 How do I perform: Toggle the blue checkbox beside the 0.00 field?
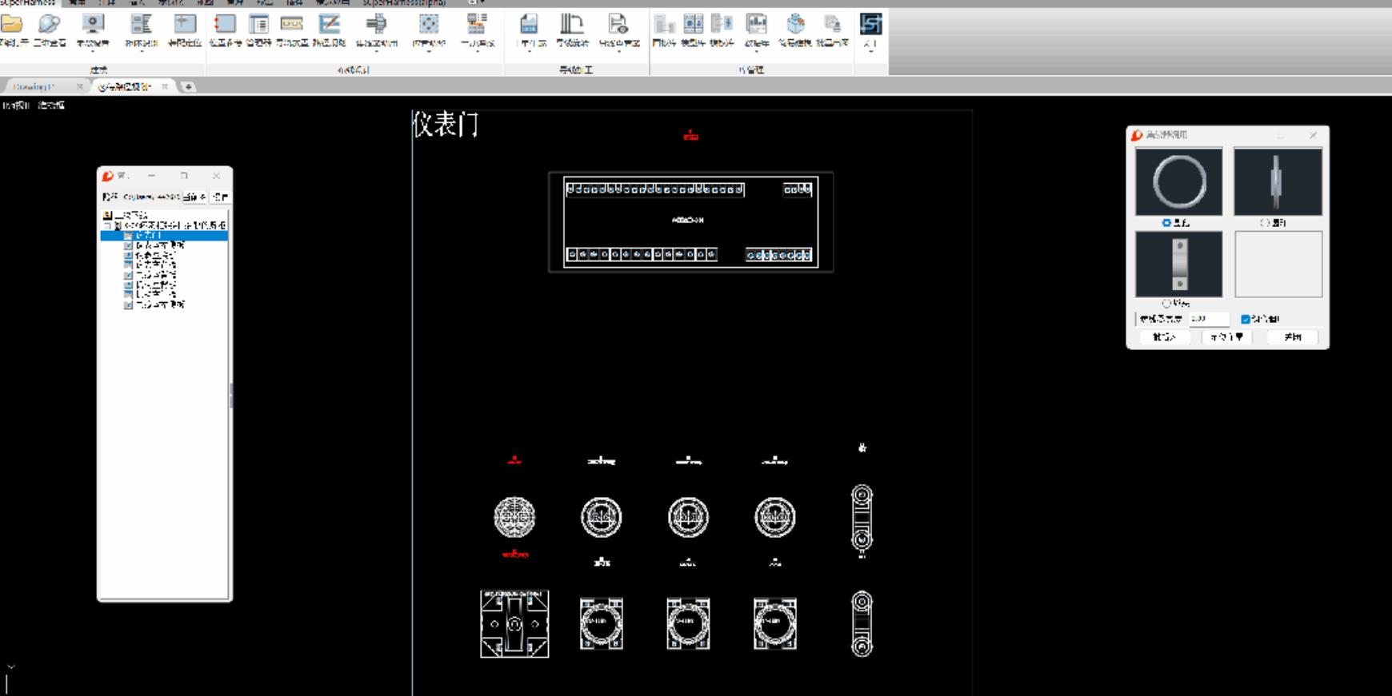[x=1245, y=319]
